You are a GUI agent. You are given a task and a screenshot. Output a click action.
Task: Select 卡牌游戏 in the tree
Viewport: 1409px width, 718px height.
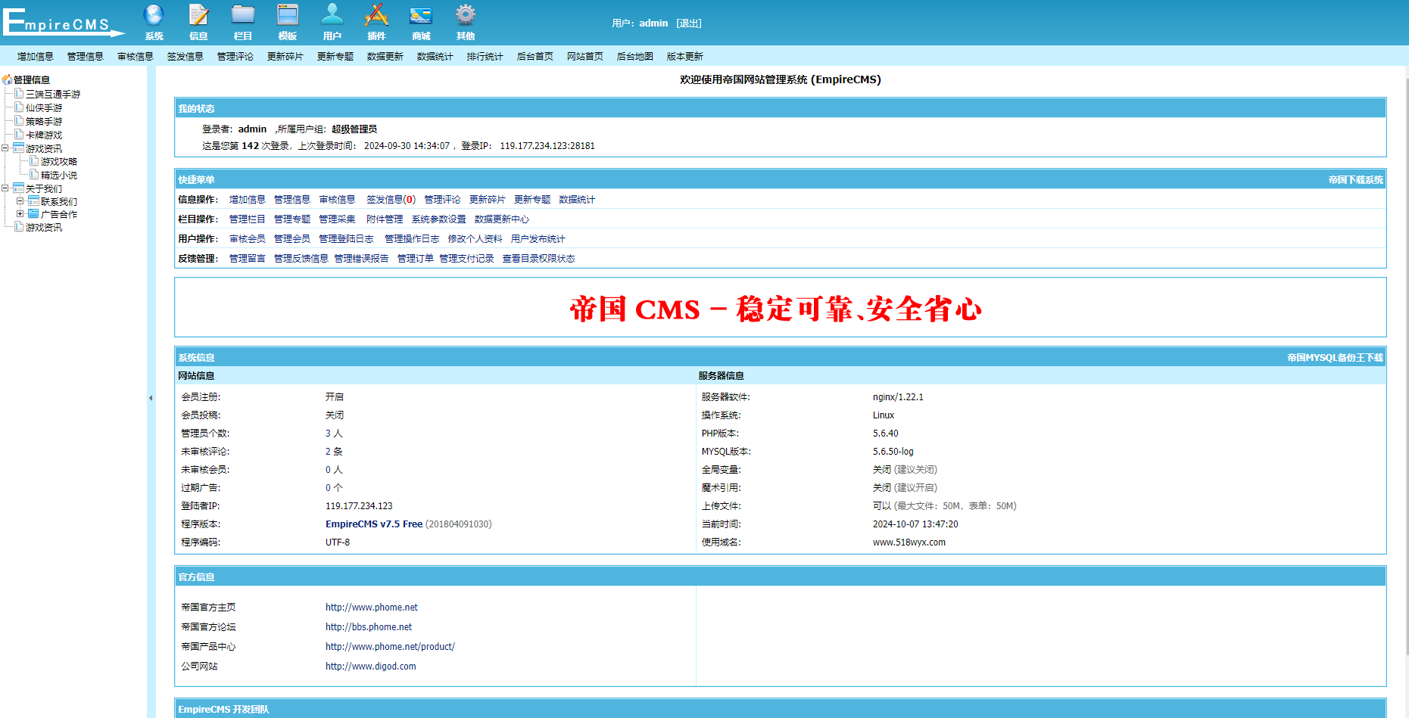(44, 135)
